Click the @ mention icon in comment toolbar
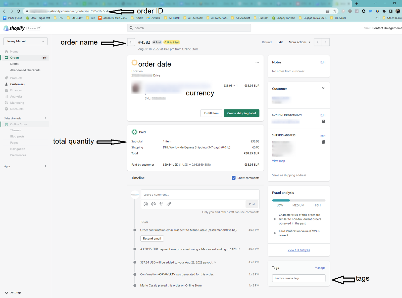The image size is (402, 298). (x=154, y=204)
